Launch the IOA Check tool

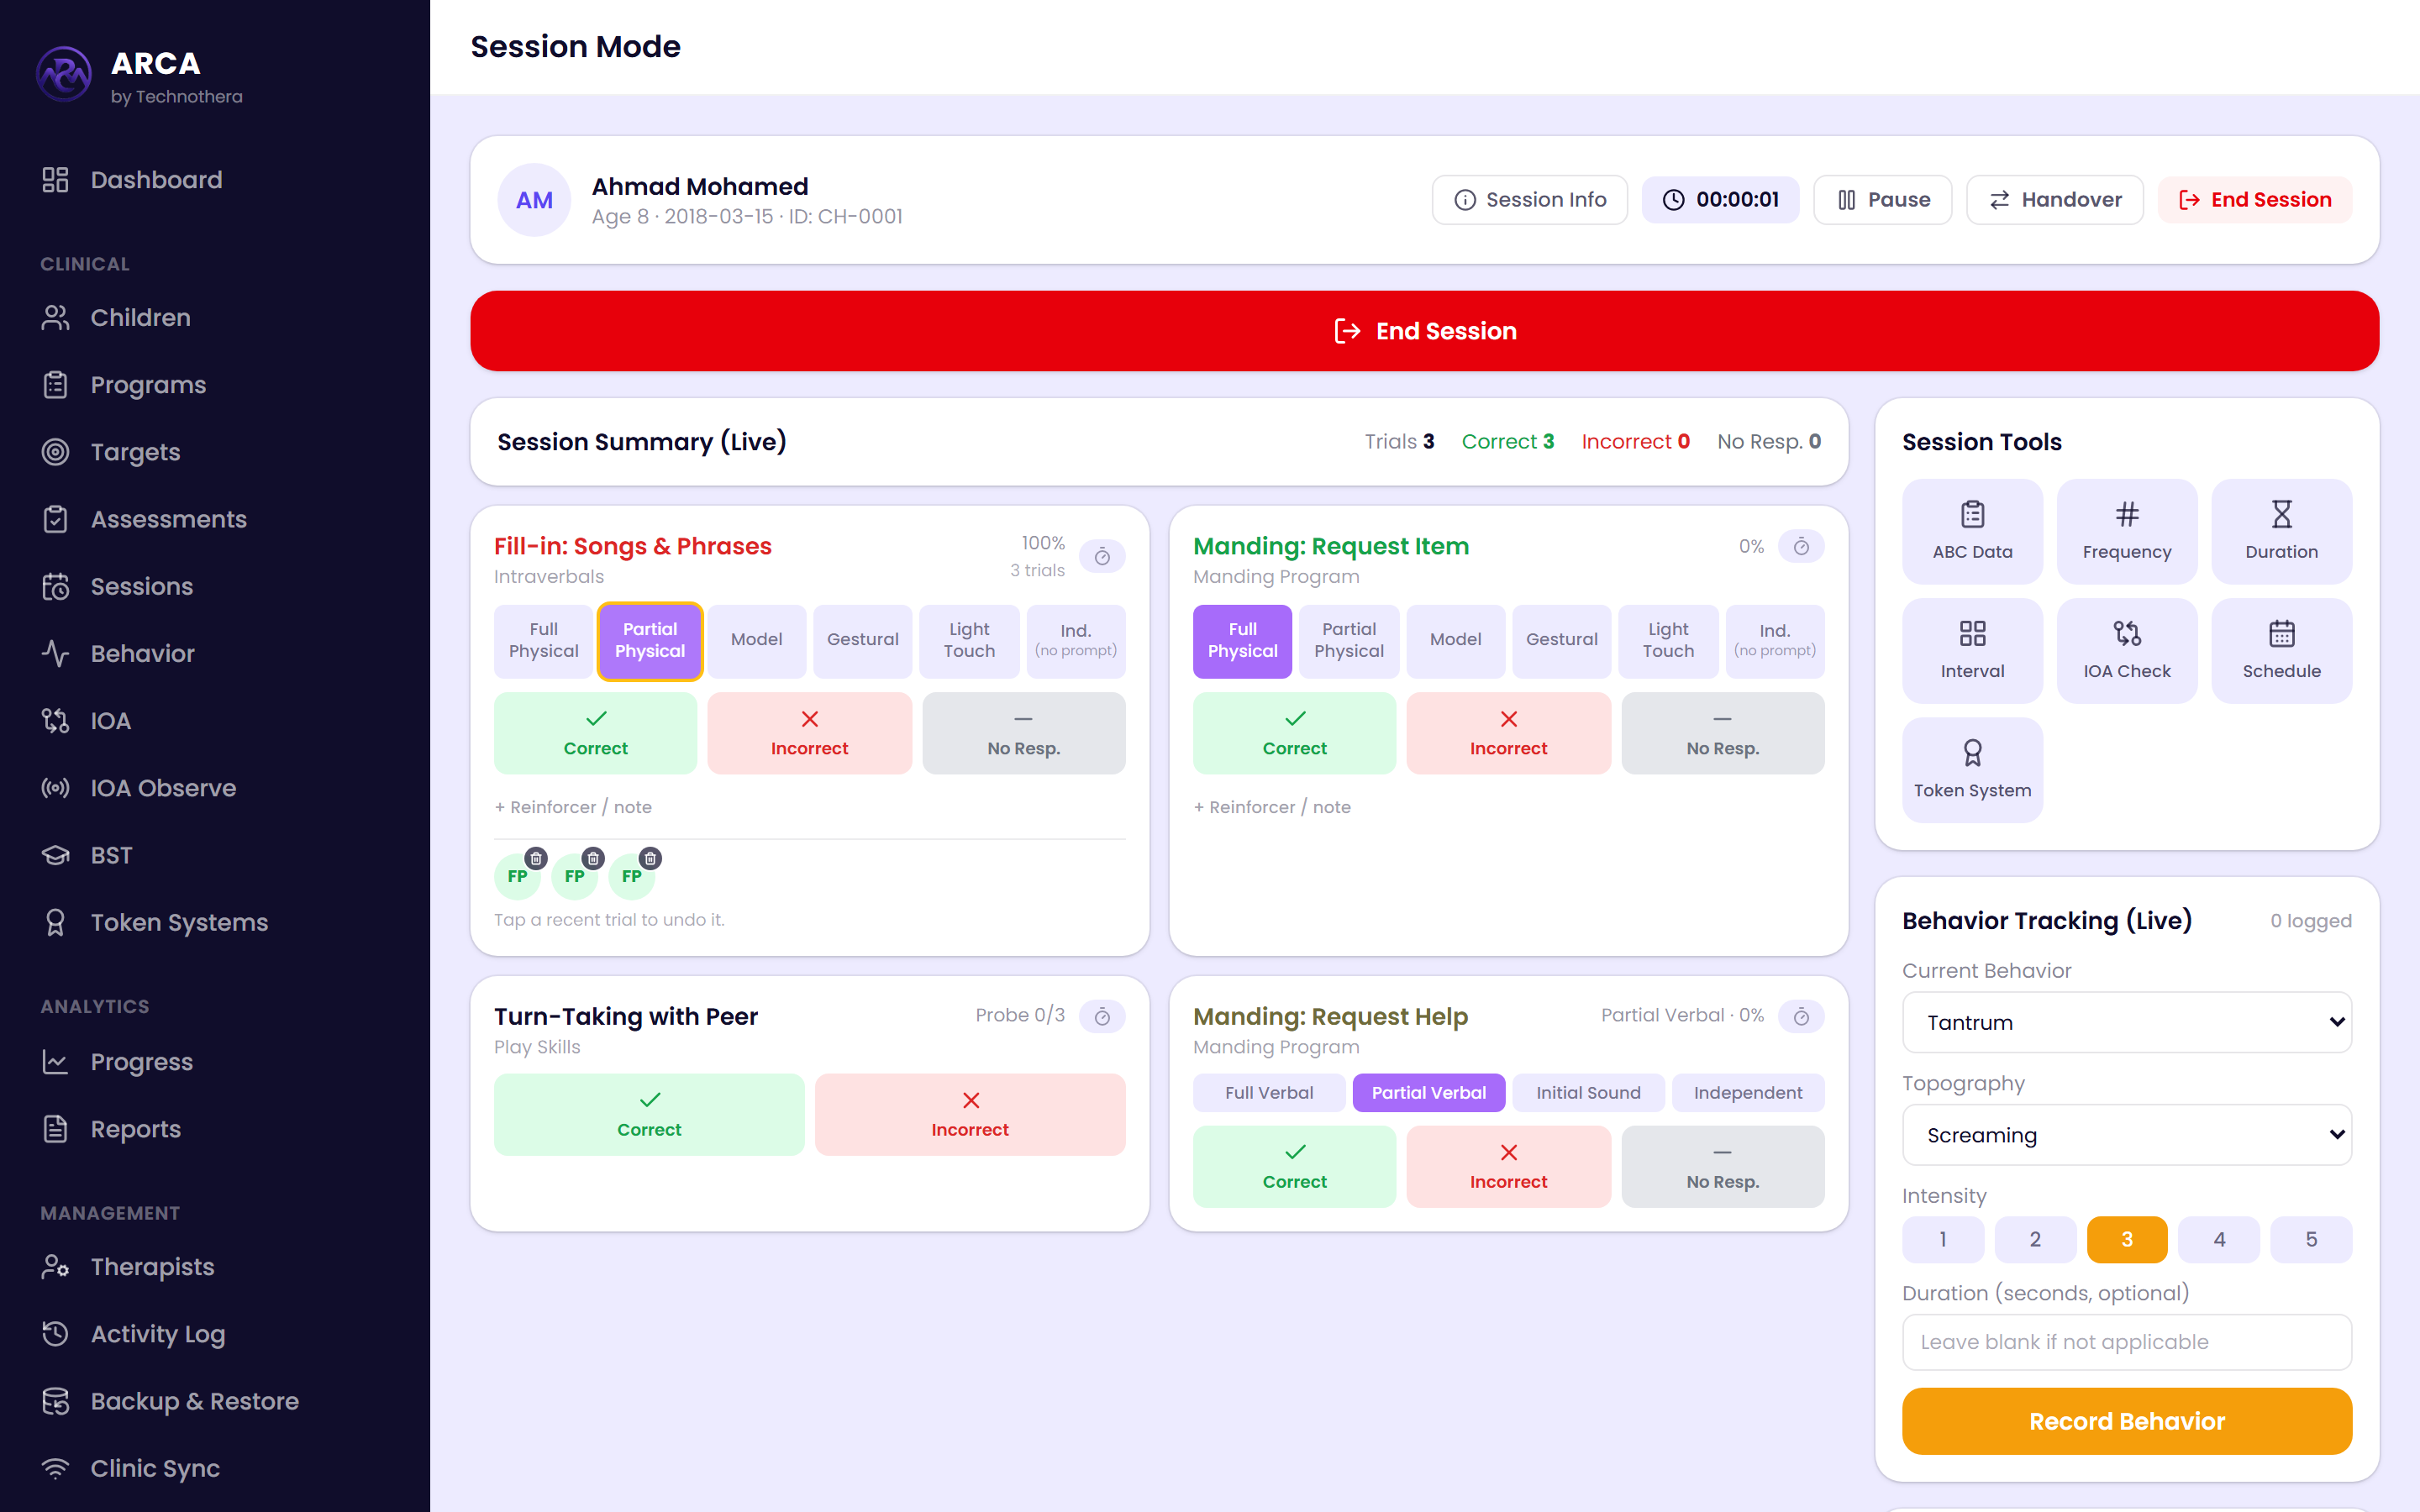(x=2127, y=651)
